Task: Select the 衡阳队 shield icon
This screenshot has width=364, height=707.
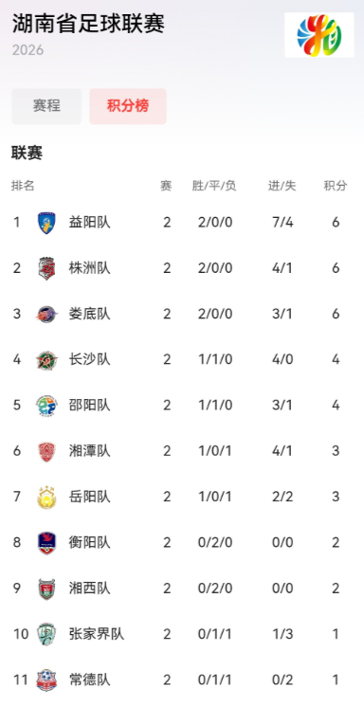Action: 46,542
